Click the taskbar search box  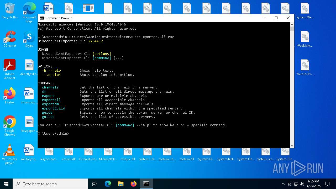(50, 184)
